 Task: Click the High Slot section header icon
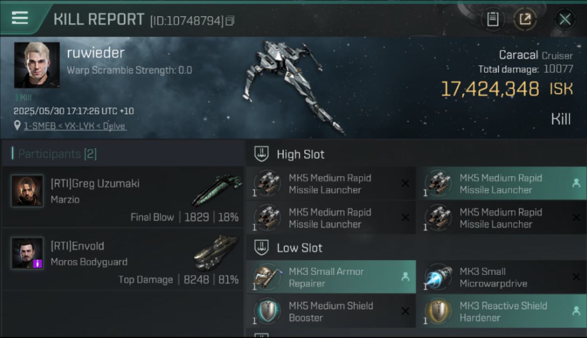(261, 154)
